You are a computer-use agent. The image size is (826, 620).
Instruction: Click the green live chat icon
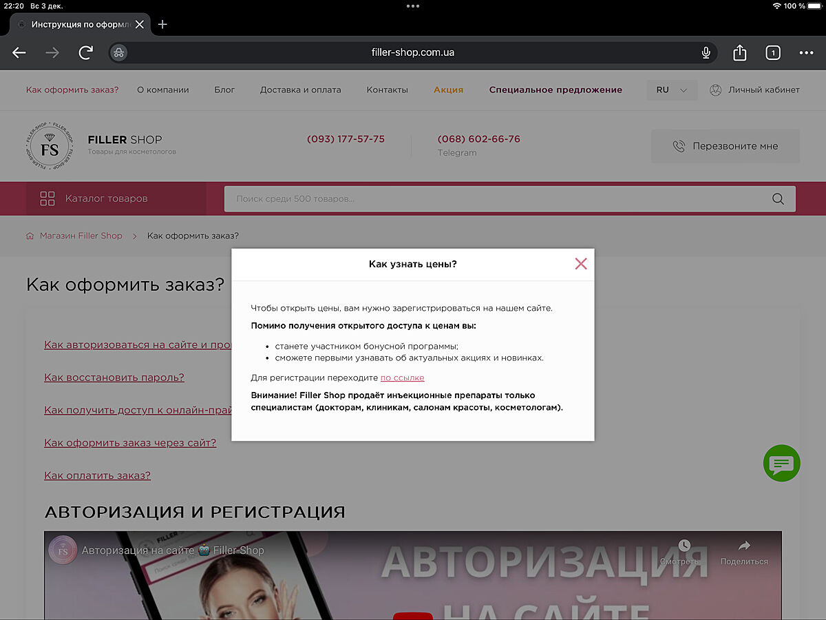click(781, 464)
